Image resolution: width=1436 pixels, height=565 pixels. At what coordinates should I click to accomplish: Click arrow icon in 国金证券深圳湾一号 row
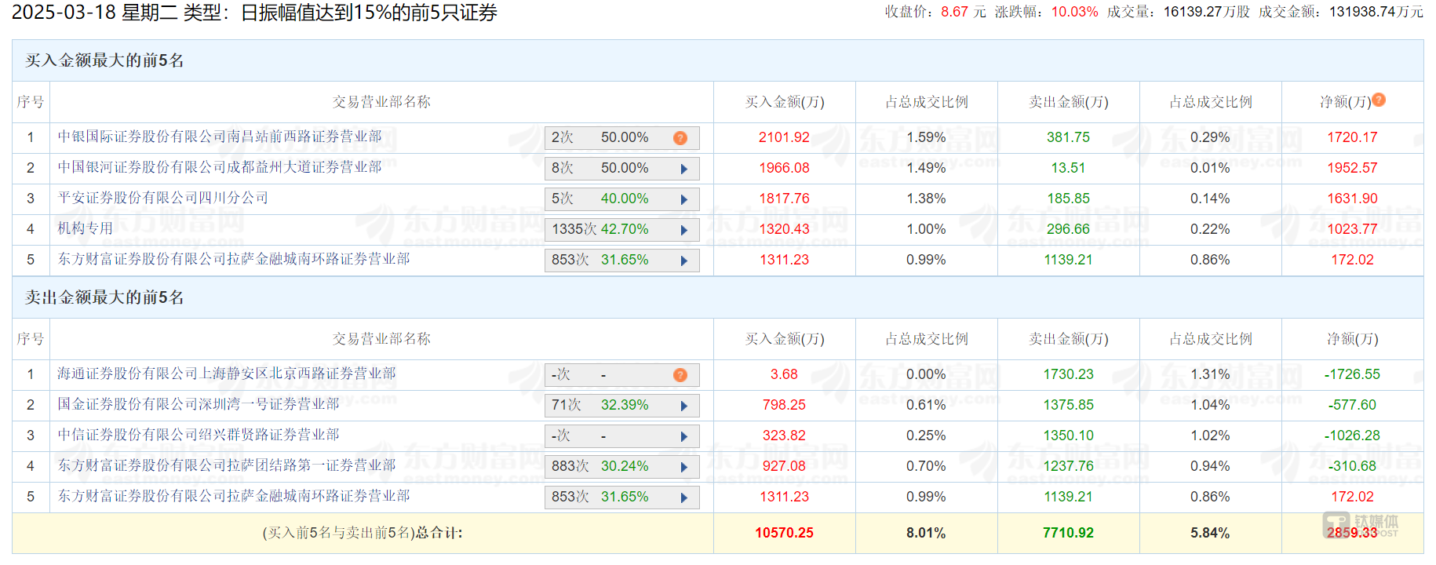point(684,406)
